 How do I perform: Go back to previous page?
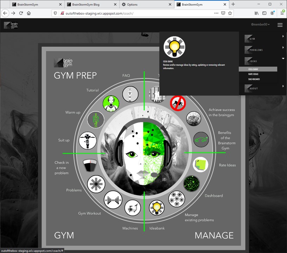pos(5,13)
